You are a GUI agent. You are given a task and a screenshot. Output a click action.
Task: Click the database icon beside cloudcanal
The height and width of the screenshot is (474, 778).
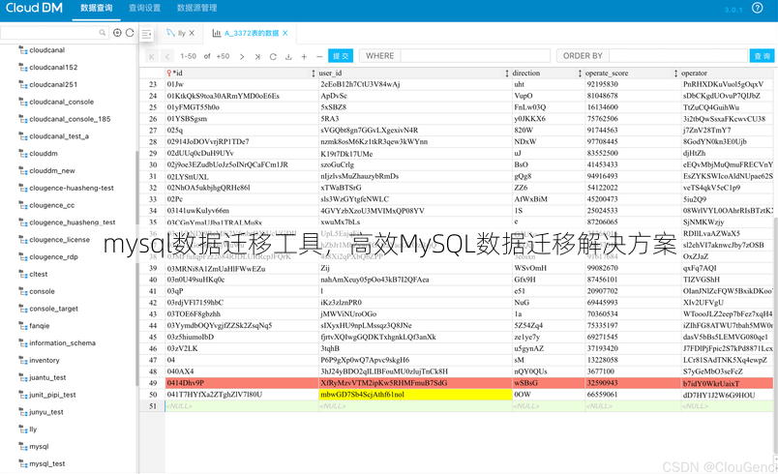point(23,50)
